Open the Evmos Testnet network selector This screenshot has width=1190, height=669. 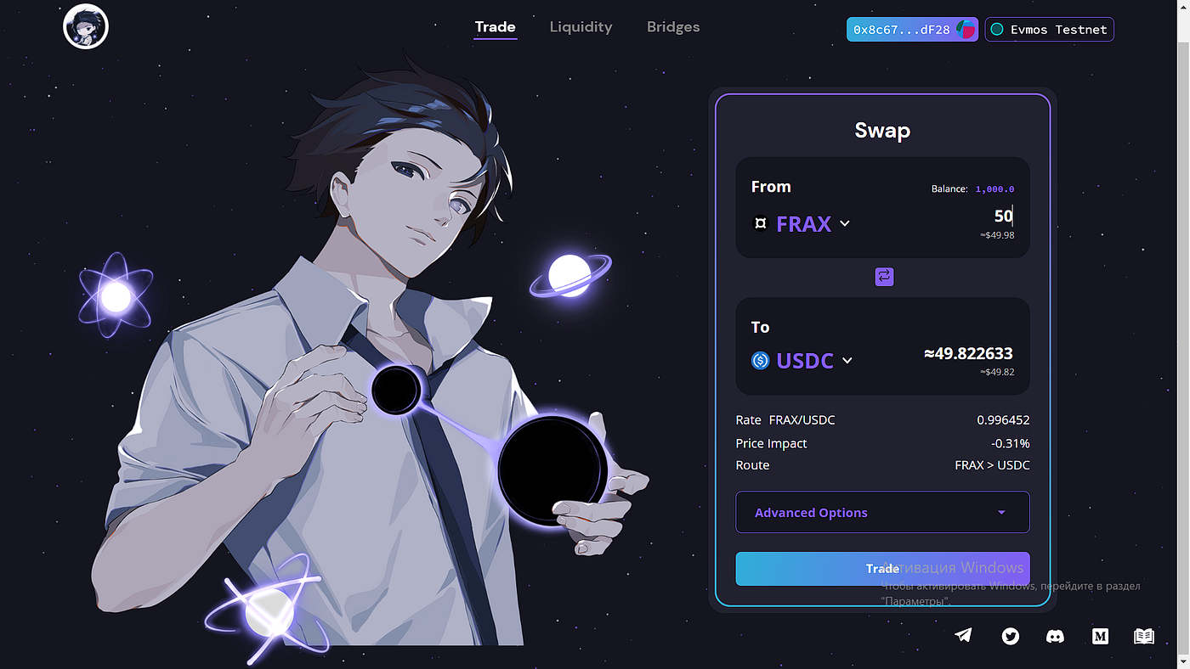tap(1049, 29)
